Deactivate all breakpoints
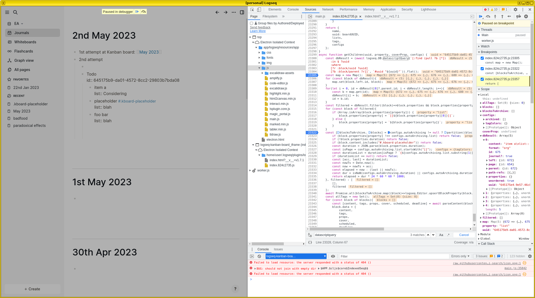 pos(519,16)
